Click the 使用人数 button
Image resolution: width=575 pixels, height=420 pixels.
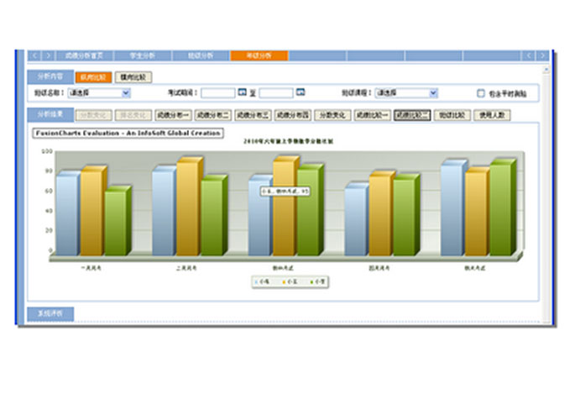coord(491,114)
